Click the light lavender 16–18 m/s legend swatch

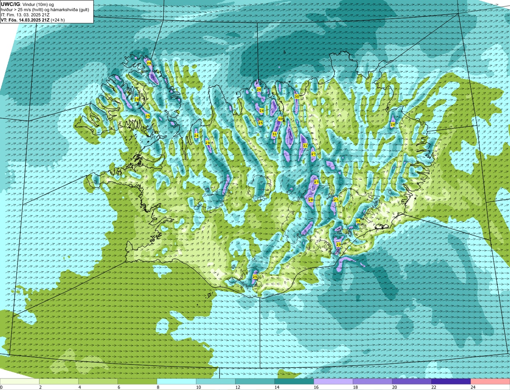click(333, 382)
